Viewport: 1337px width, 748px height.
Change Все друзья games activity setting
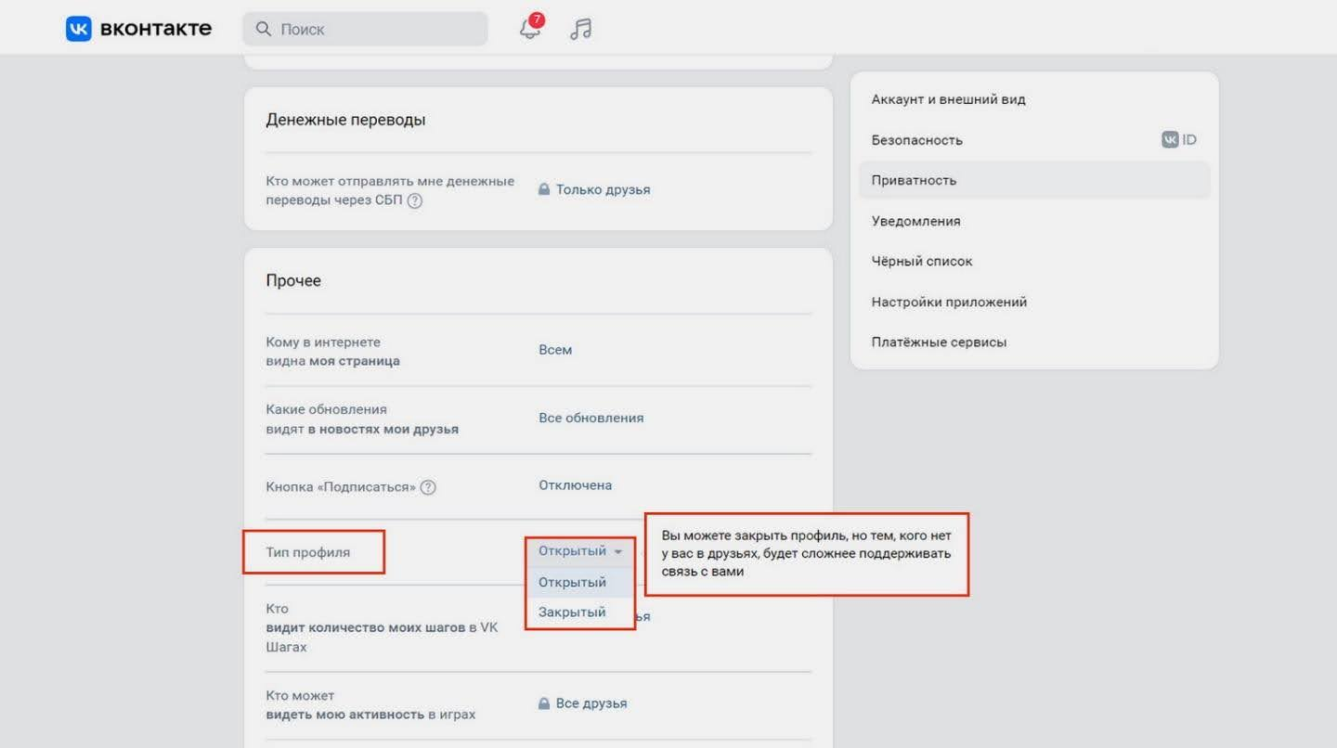tap(591, 703)
